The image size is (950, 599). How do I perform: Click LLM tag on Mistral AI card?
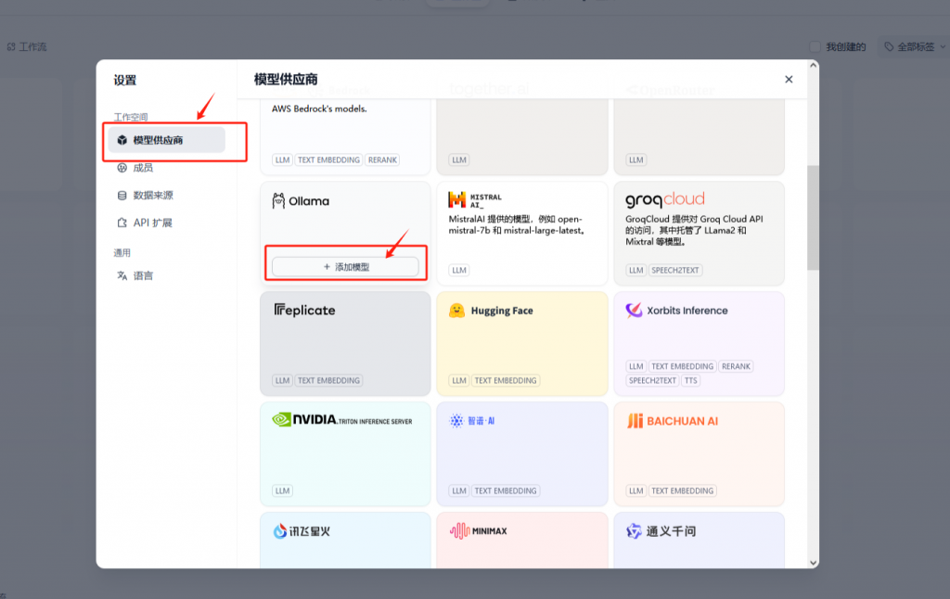click(459, 270)
